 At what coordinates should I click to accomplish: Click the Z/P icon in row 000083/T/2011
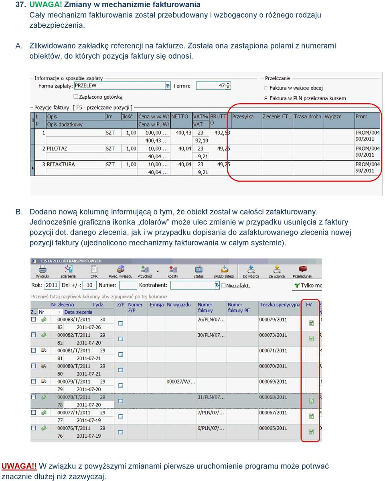(x=121, y=323)
